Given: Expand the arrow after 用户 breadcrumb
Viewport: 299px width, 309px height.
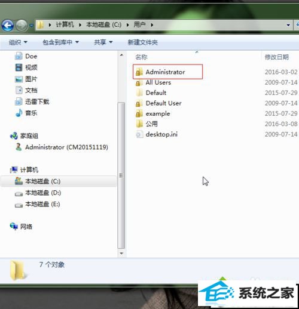Looking at the screenshot, I should click(152, 25).
